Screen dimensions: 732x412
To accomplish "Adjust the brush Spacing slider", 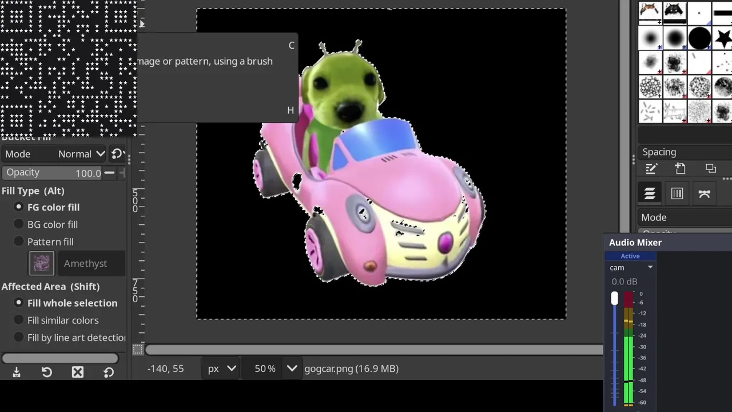I will click(x=686, y=152).
